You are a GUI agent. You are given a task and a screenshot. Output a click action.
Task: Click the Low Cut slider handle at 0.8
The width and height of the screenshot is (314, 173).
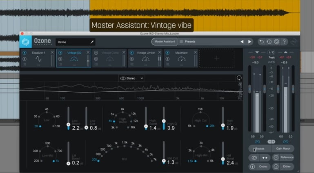[x=86, y=127]
